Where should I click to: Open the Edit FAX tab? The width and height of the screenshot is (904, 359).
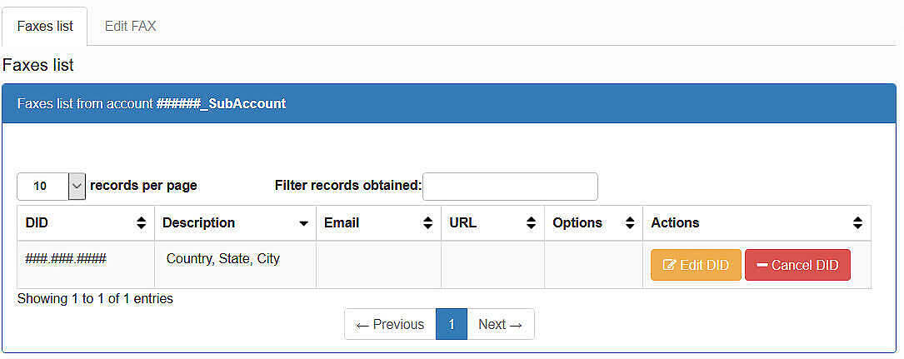tap(130, 27)
